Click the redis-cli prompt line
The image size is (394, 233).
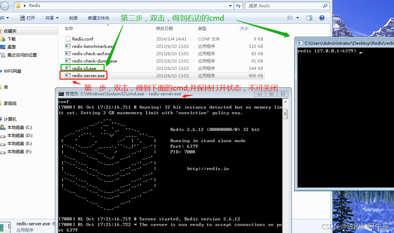click(x=330, y=51)
